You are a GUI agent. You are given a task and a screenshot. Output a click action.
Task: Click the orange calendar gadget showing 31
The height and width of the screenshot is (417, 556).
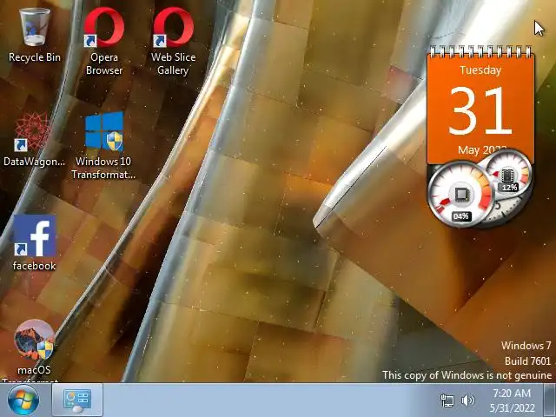pos(480,104)
